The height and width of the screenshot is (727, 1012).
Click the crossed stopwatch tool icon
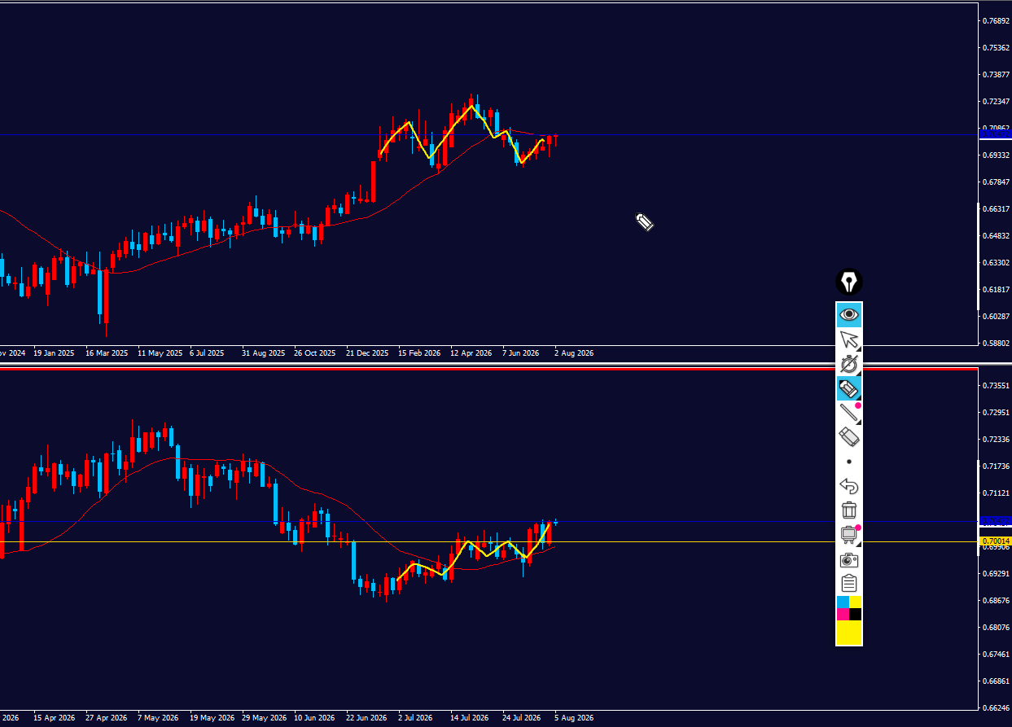point(849,364)
